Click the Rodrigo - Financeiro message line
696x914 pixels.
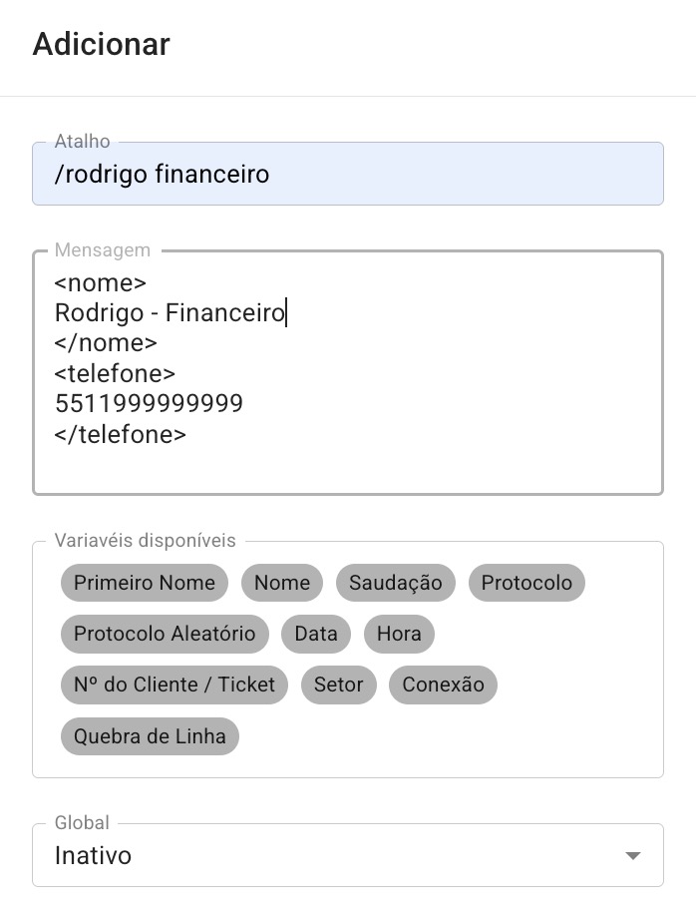[170, 313]
